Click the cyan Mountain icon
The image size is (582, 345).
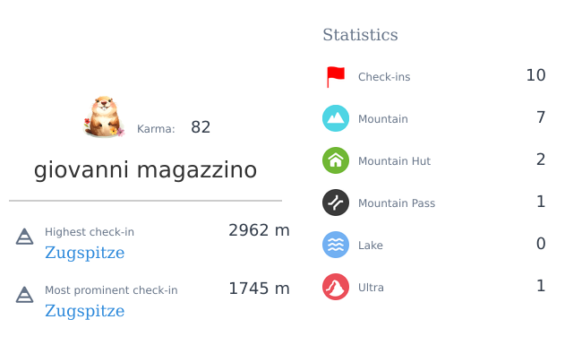coord(336,118)
